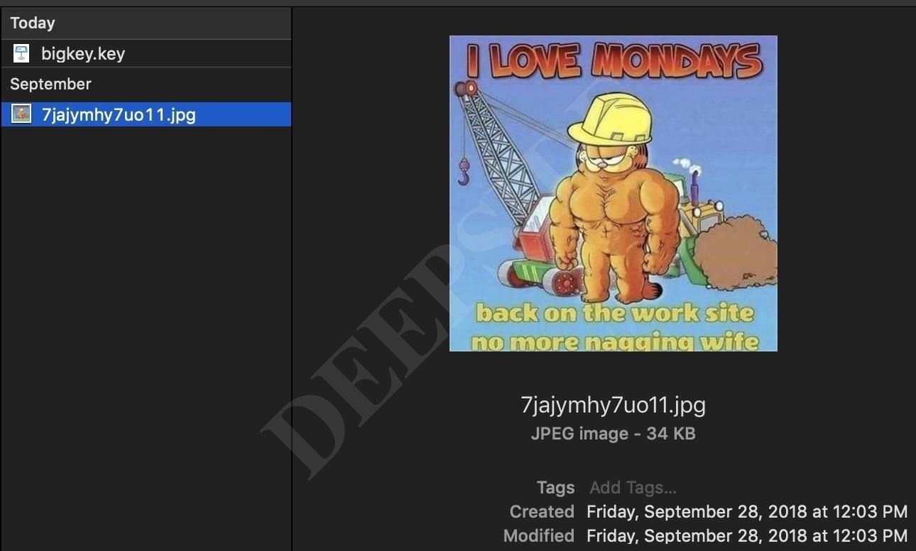Click the bigkey.key Keynote file icon
Screen dimensions: 916x551
coord(21,53)
